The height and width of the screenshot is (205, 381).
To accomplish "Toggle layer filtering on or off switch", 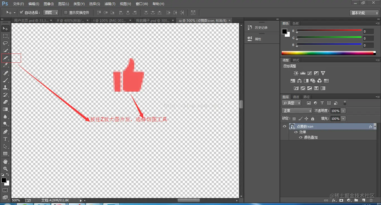I will point(345,103).
